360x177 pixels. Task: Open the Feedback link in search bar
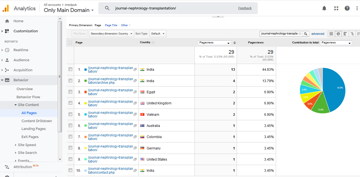(245, 8)
